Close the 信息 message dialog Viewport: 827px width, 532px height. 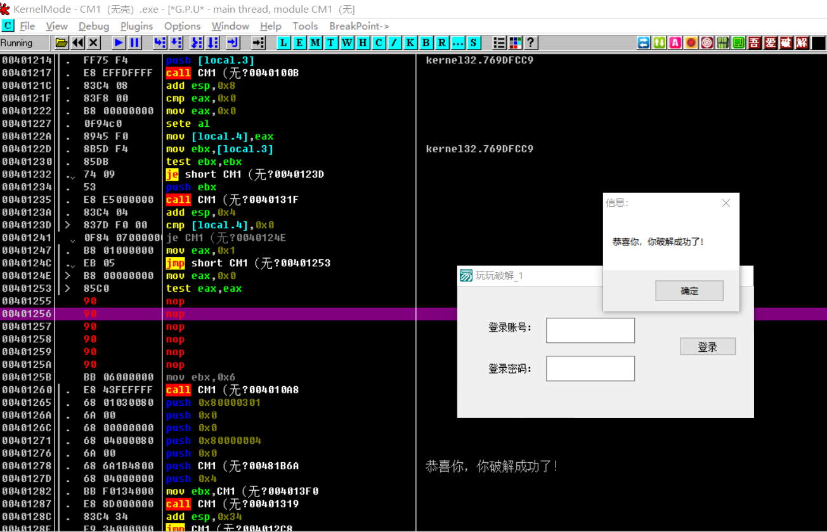(726, 203)
